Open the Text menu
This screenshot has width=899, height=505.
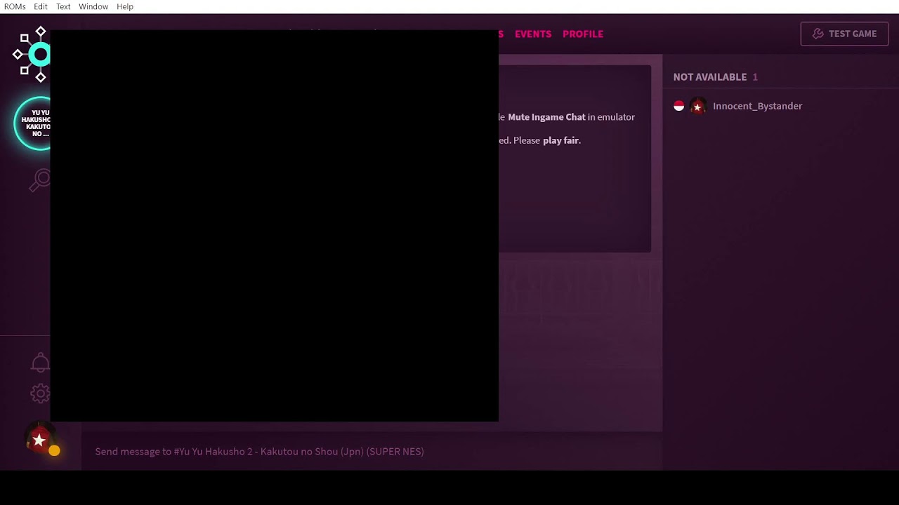[x=63, y=6]
